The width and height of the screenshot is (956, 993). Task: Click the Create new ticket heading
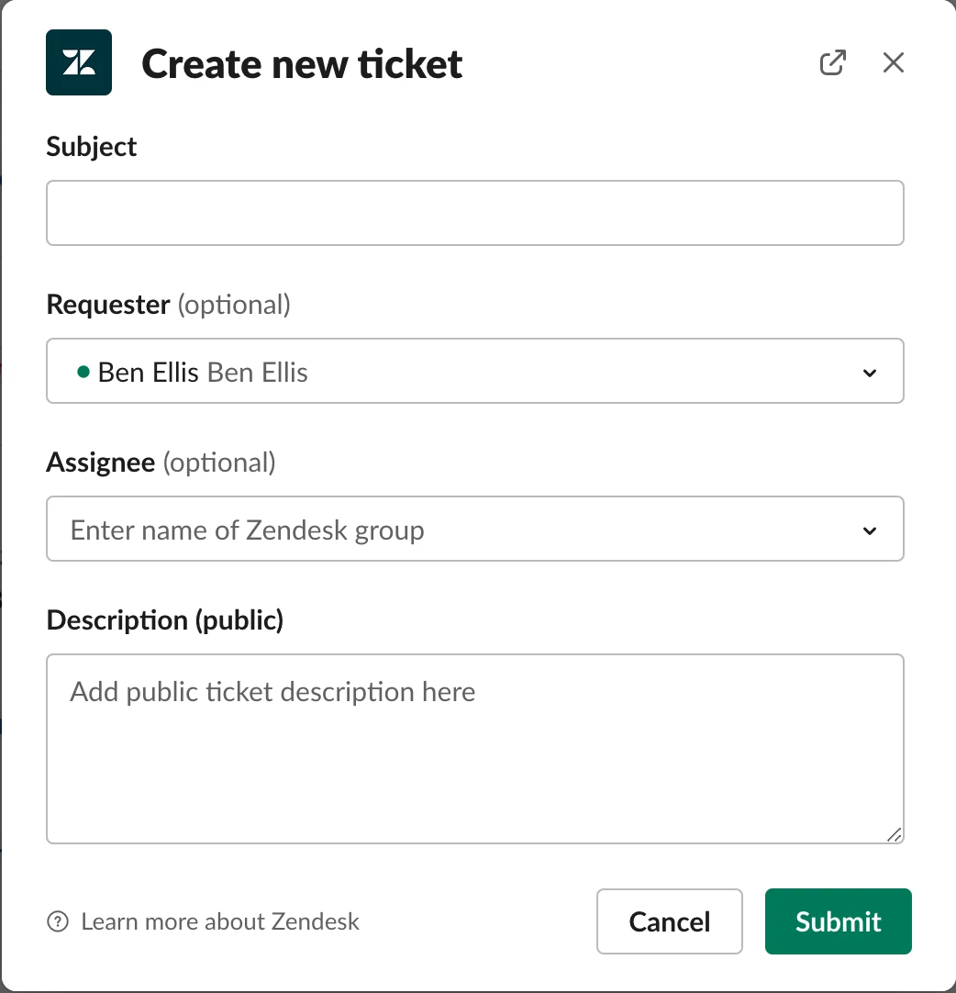302,64
